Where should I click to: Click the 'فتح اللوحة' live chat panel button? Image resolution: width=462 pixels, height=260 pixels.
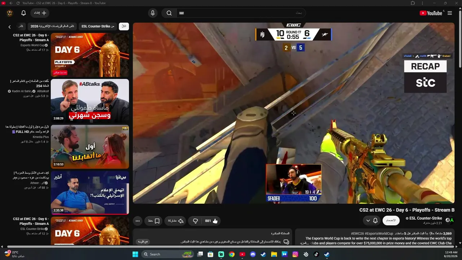(x=143, y=242)
